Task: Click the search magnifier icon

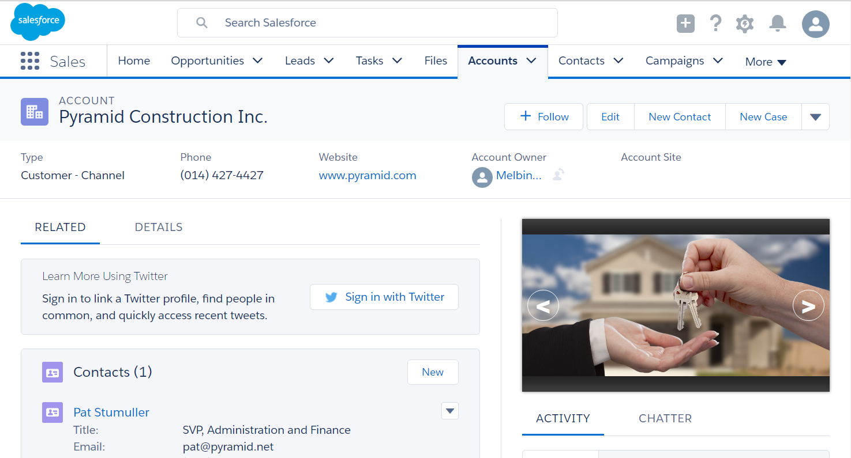Action: (x=201, y=23)
